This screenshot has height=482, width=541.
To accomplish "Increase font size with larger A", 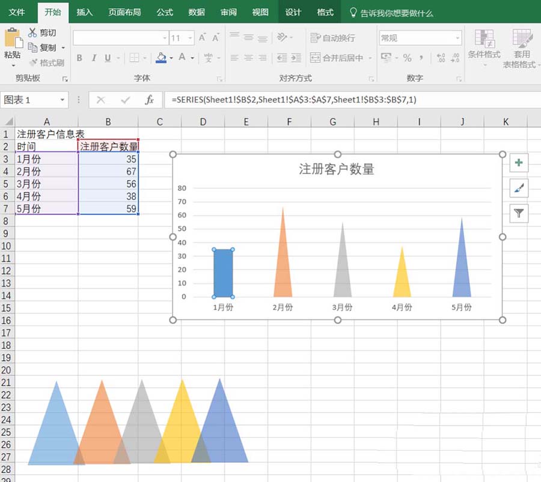I will pyautogui.click(x=203, y=38).
